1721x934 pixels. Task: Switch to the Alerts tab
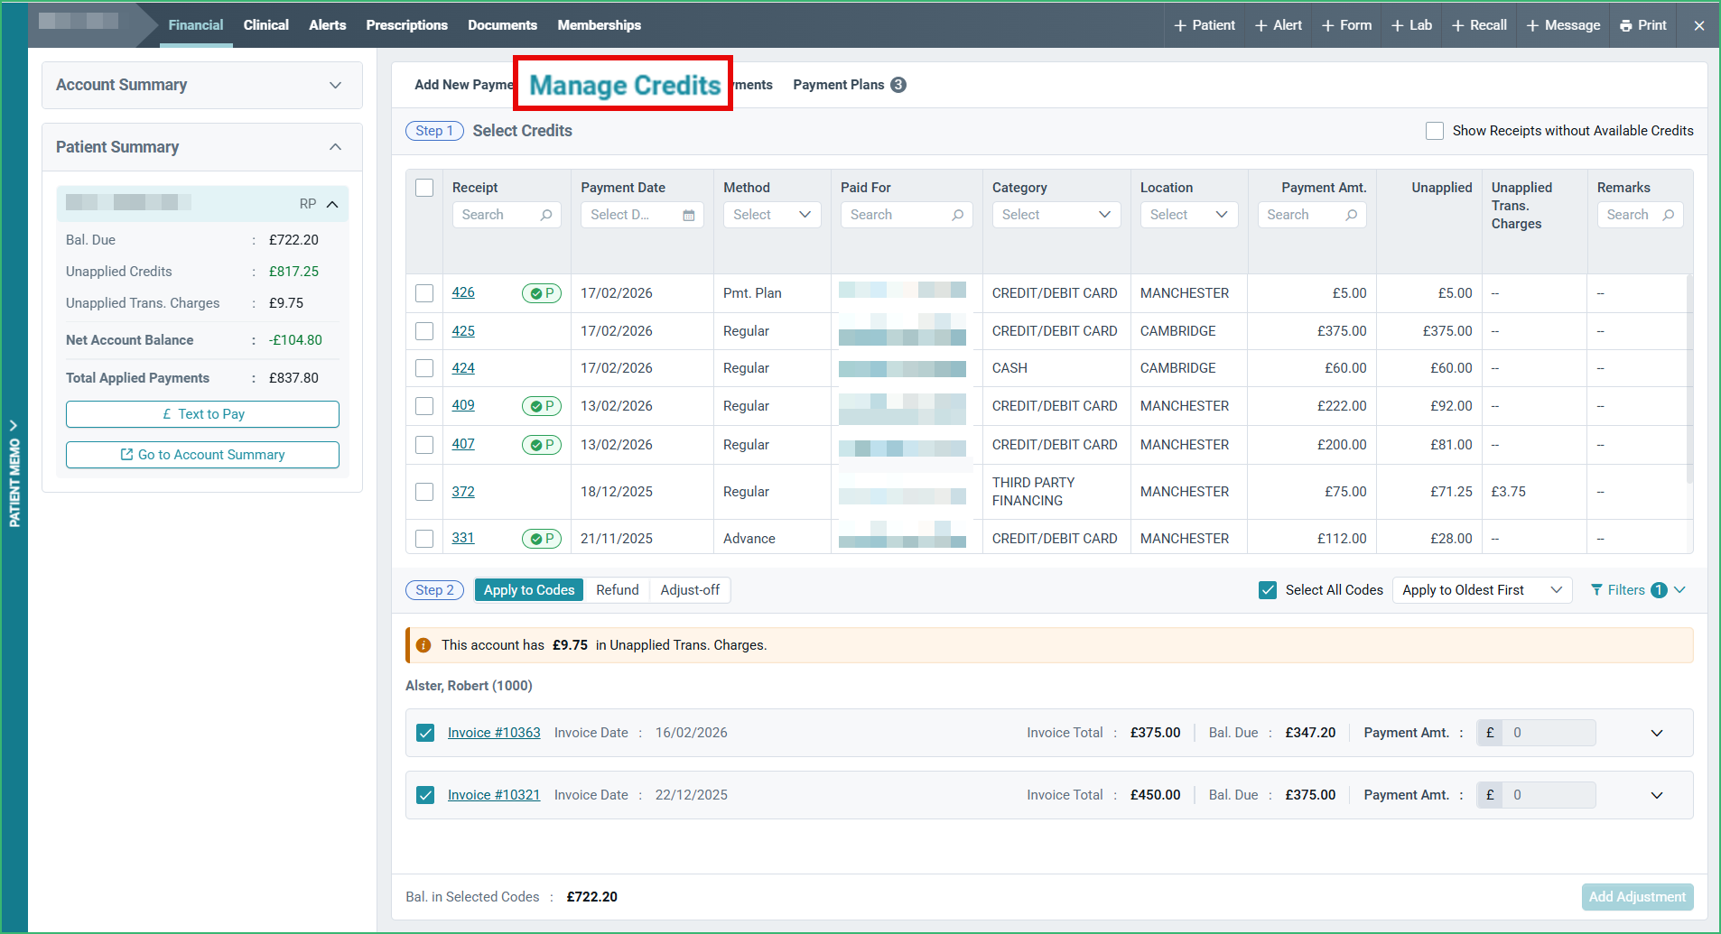pos(328,25)
